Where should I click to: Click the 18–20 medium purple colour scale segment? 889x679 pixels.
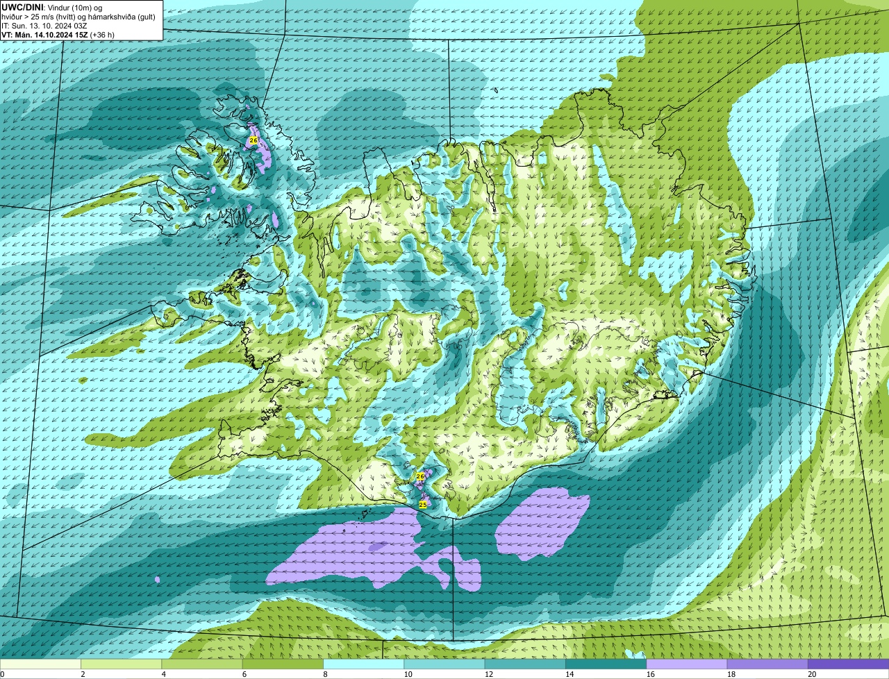click(767, 664)
